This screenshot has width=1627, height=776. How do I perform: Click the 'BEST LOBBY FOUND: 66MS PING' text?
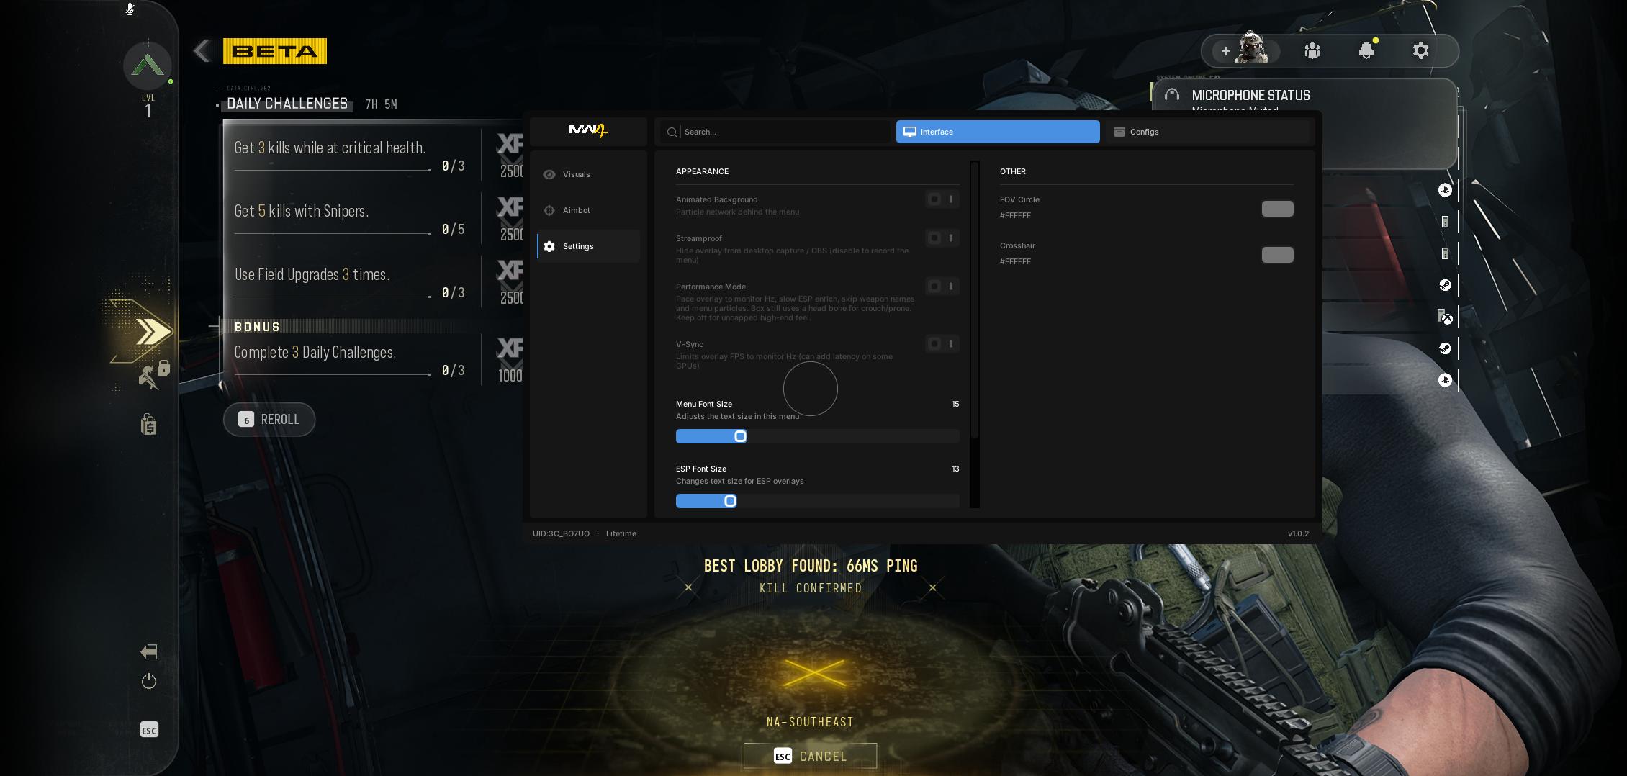(811, 566)
